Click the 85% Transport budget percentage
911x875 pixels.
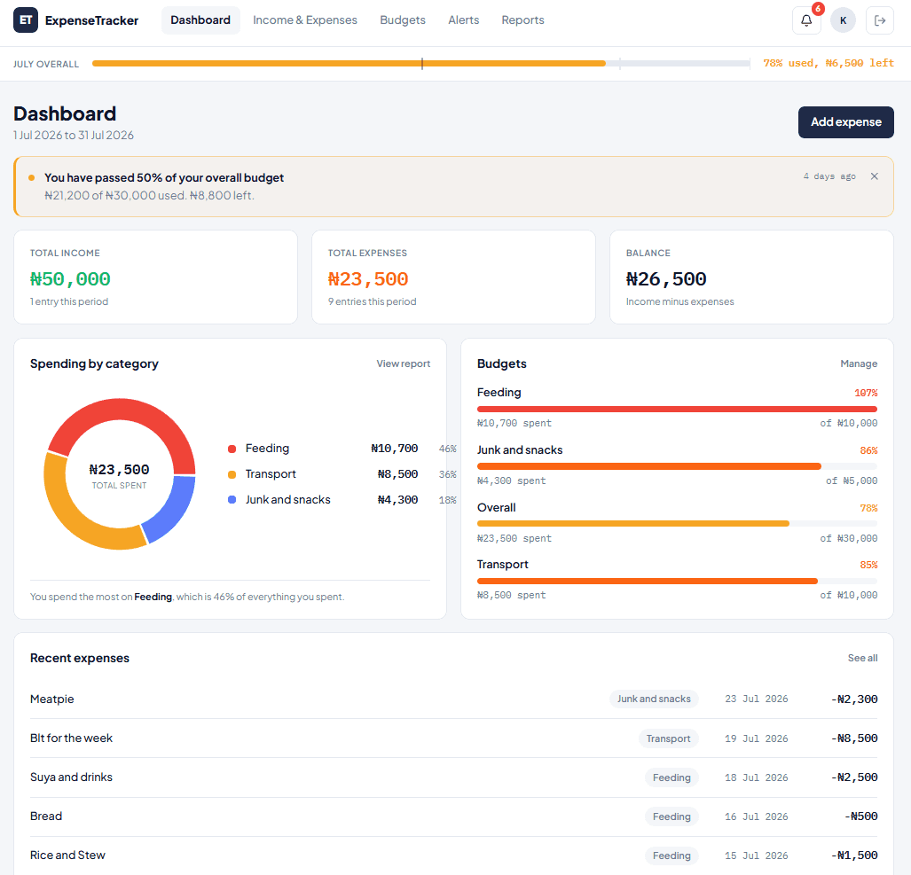(868, 565)
